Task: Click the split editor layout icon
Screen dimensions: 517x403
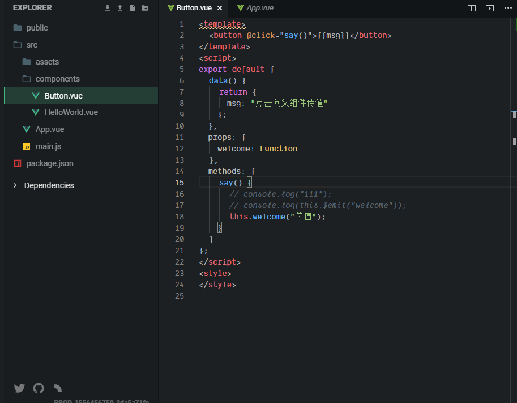Action: click(471, 8)
